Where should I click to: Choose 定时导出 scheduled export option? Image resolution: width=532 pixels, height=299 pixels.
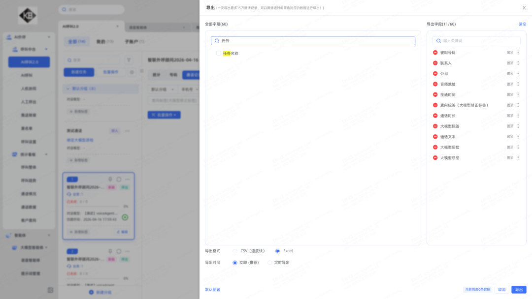pos(270,263)
